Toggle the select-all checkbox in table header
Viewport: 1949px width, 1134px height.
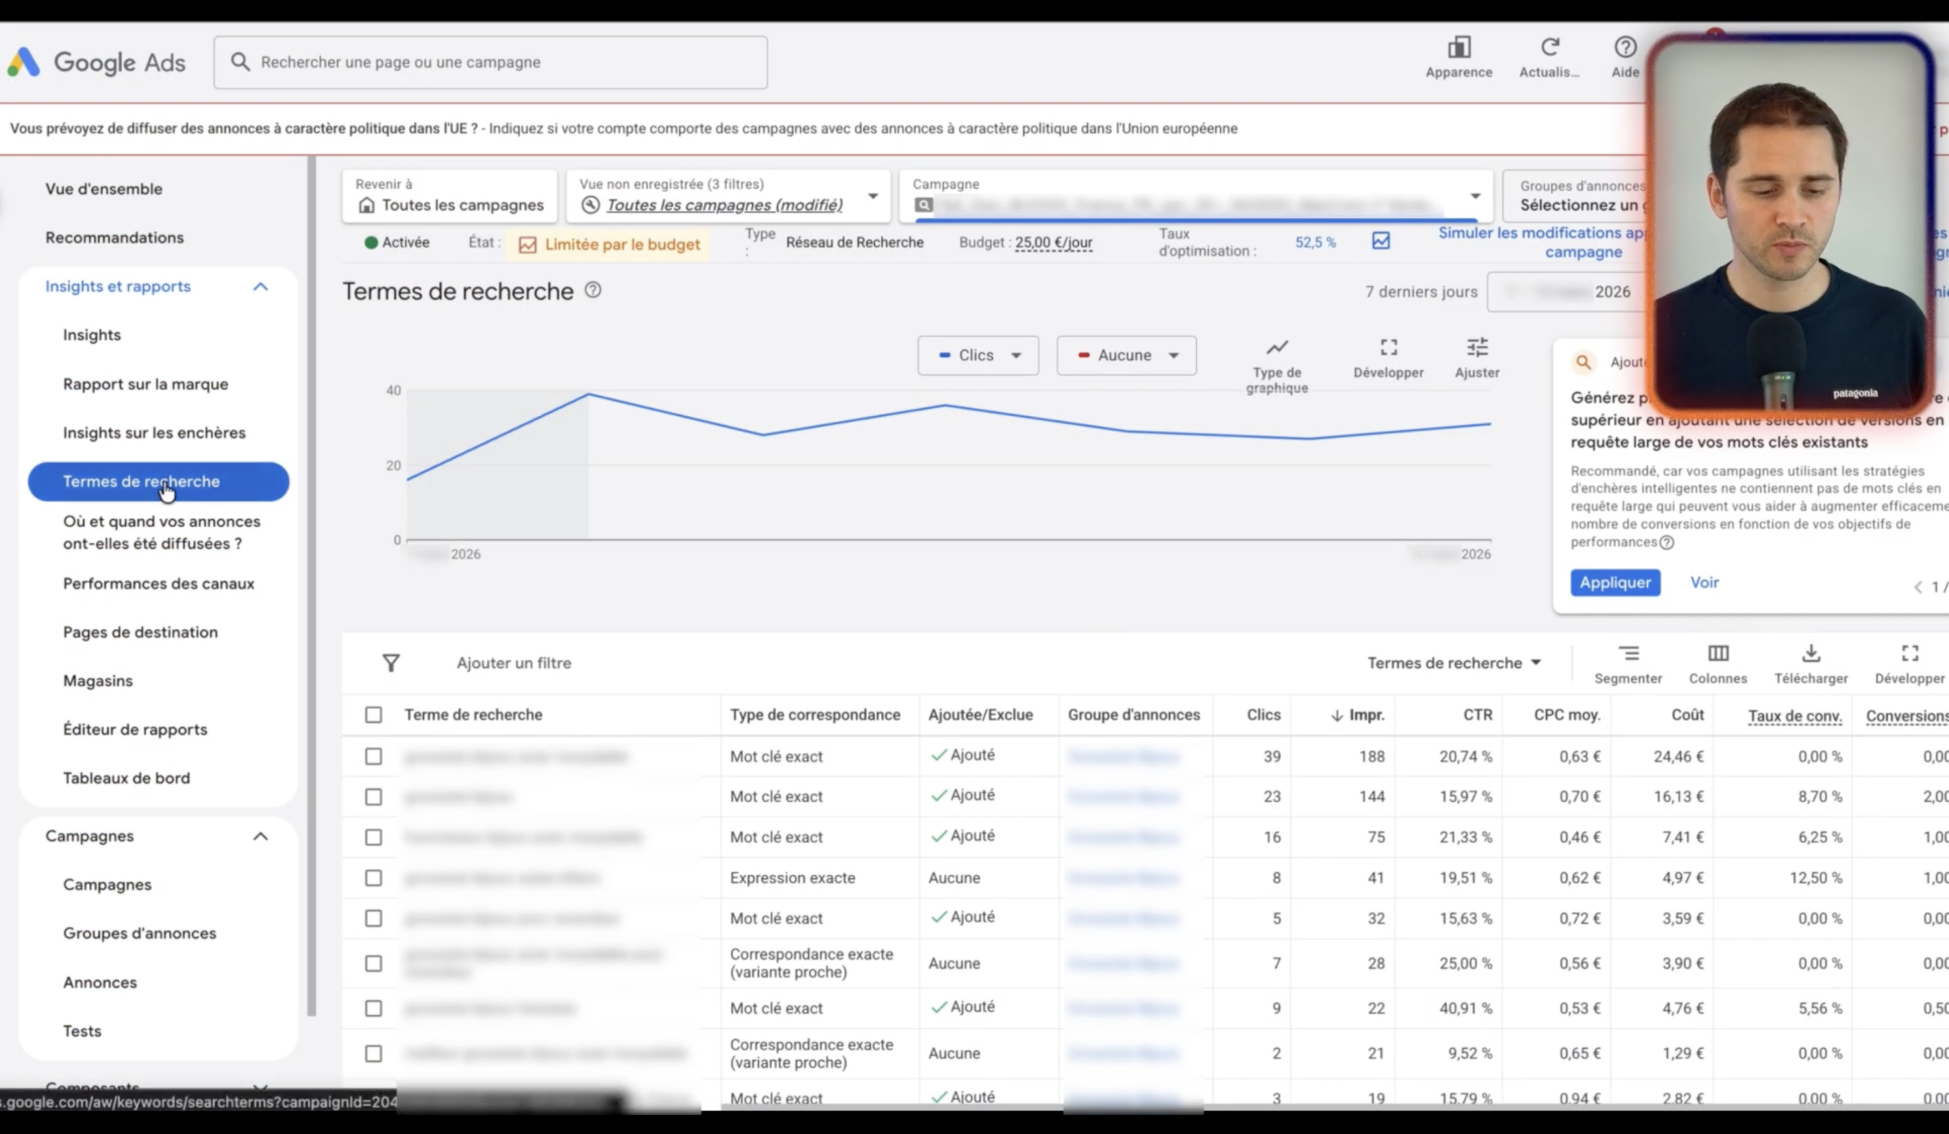(x=374, y=714)
